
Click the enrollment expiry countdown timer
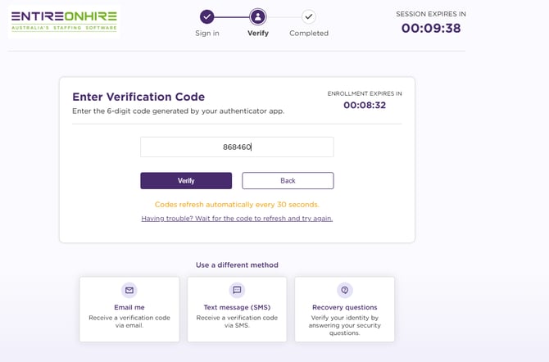(365, 105)
